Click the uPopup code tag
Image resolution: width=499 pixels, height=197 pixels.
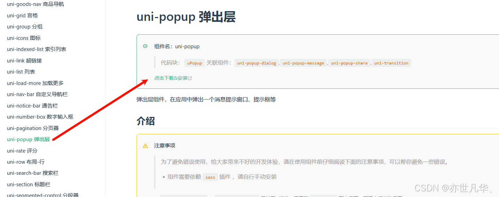click(x=194, y=63)
